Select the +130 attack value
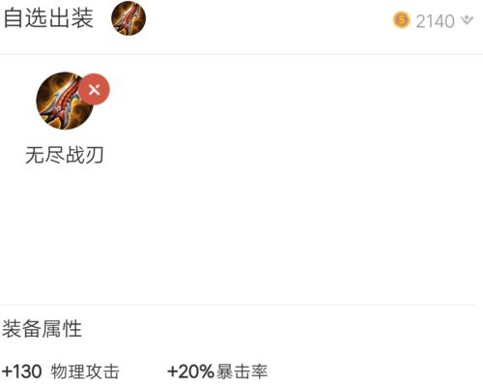Image resolution: width=483 pixels, height=387 pixels. [21, 372]
